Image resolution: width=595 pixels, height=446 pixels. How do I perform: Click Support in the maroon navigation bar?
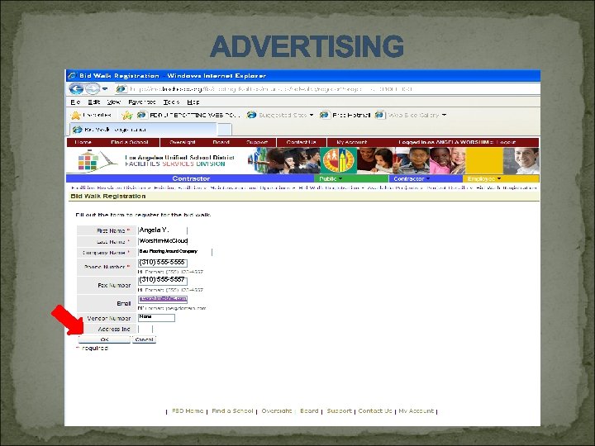tap(257, 142)
